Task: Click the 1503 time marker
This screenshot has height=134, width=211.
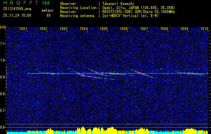Action: (x=63, y=28)
